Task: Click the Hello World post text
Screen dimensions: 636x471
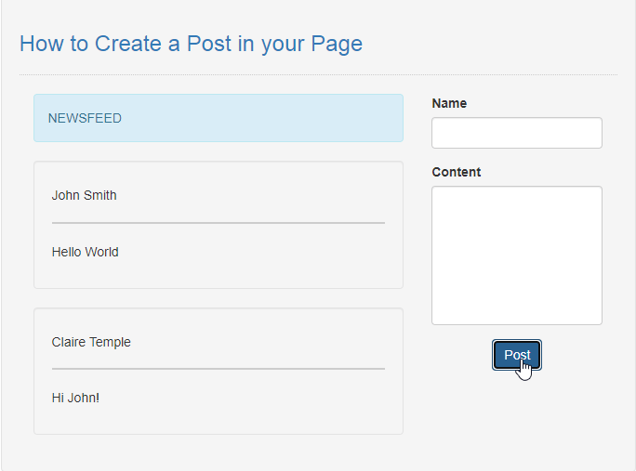Action: click(x=86, y=252)
